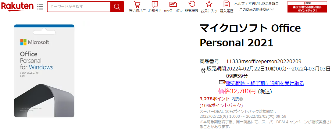
Task: Click the 内訳 points breakdown link
Action: 235,99
